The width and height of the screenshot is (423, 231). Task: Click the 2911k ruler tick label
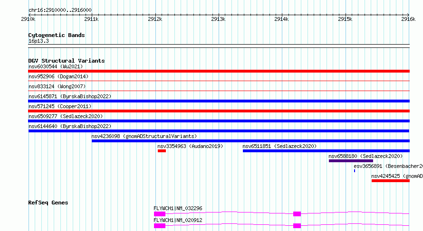[91, 19]
